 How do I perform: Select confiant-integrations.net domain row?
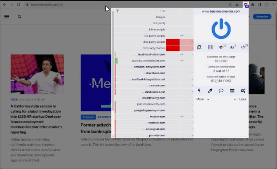[x=154, y=79]
